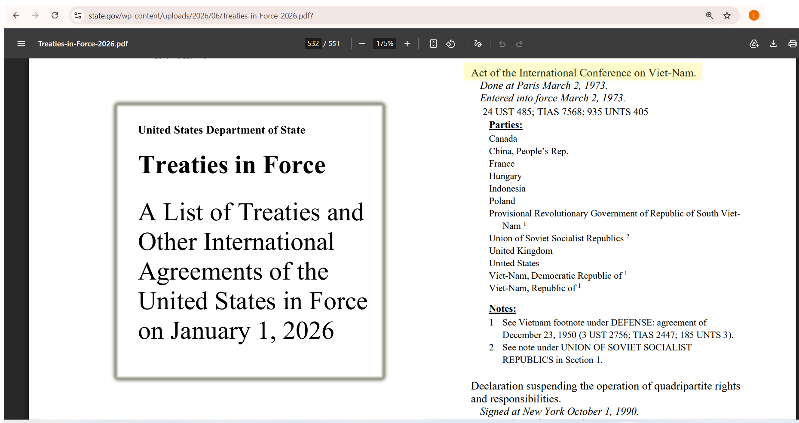Click Union of Soviet Socialist Republics entry
Image resolution: width=799 pixels, height=423 pixels.
(x=559, y=238)
